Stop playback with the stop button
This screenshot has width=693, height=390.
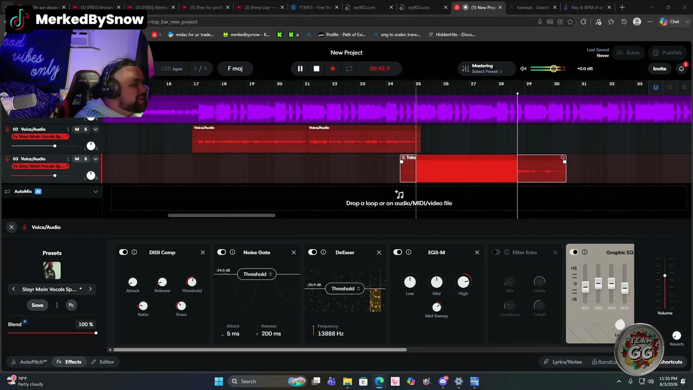tap(317, 69)
